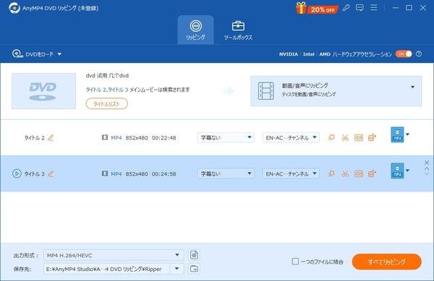Start すべてリッピング
The height and width of the screenshot is (281, 434).
(x=387, y=261)
